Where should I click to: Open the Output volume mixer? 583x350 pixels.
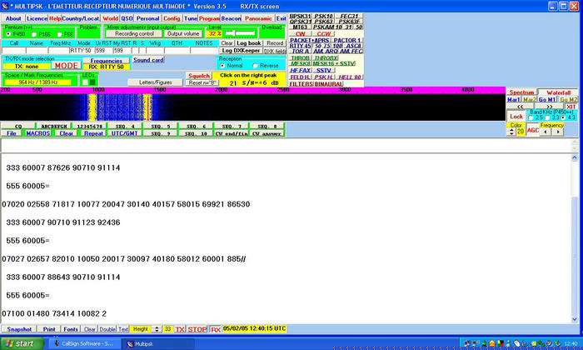click(x=183, y=33)
